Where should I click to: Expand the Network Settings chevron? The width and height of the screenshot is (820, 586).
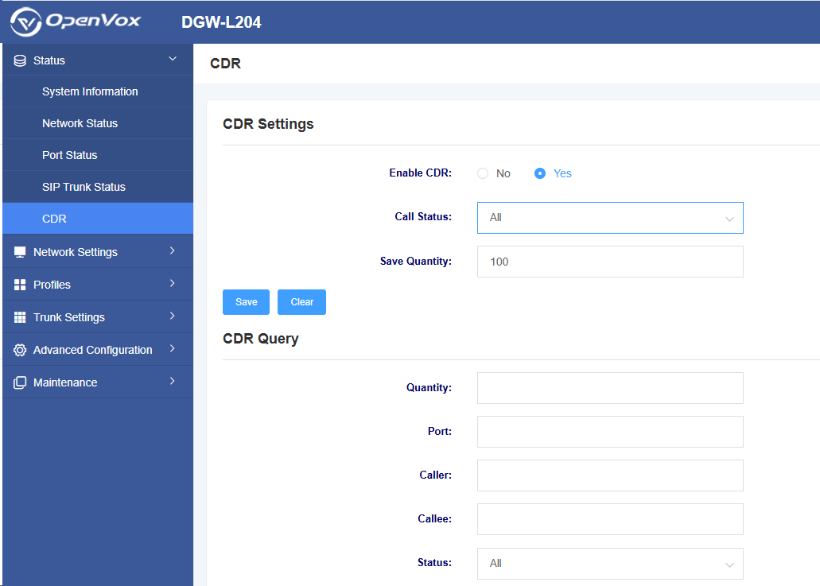pos(172,251)
